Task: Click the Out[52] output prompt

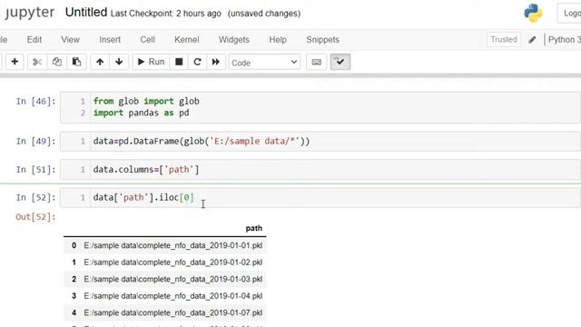Action: tap(35, 217)
